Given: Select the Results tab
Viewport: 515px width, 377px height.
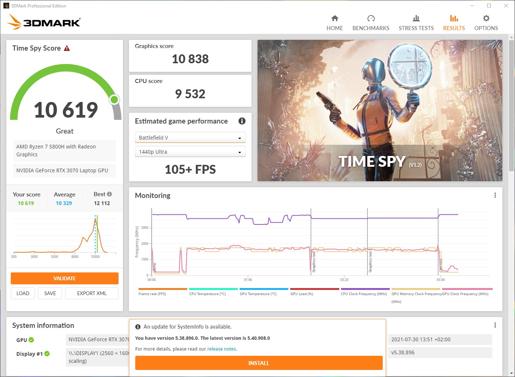Looking at the screenshot, I should (454, 23).
